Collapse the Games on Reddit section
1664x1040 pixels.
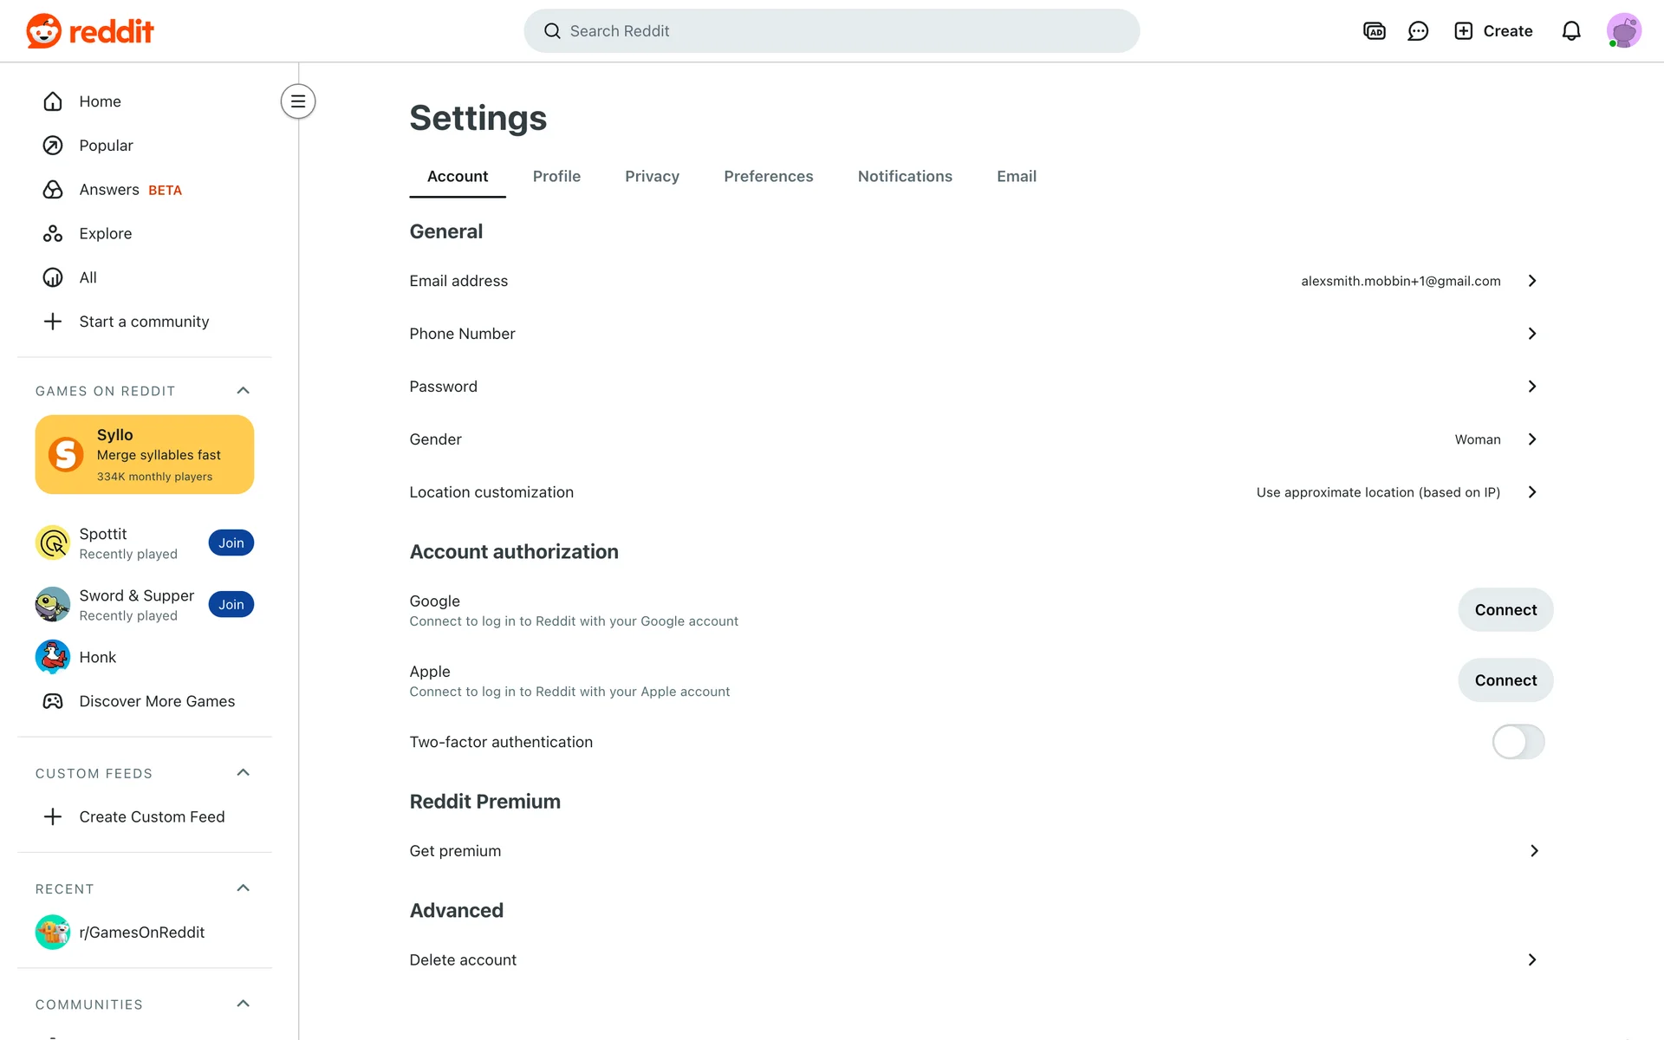243,391
